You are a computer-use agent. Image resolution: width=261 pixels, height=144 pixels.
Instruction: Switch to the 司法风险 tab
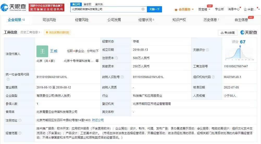(x=49, y=20)
